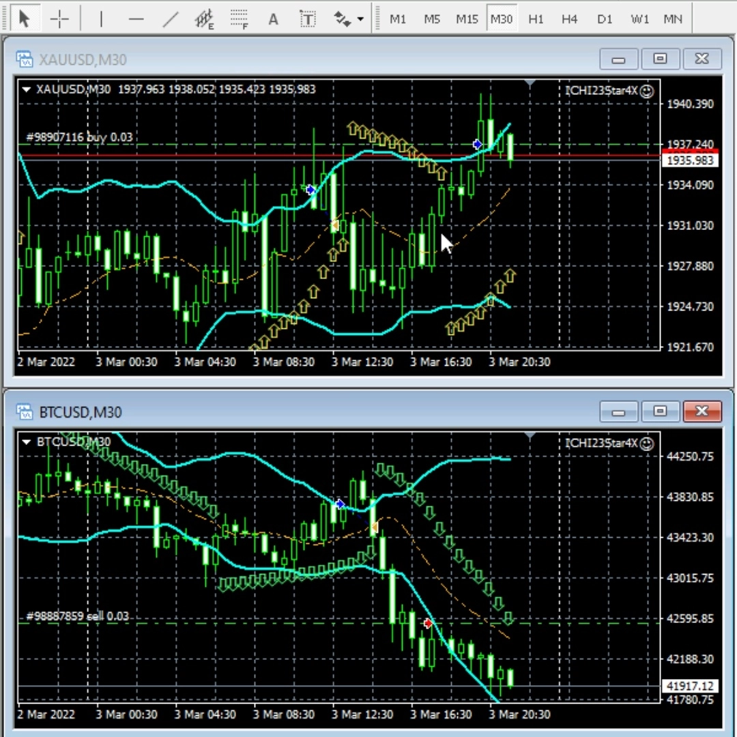
Task: Select the crosshair tool
Action: coord(59,19)
